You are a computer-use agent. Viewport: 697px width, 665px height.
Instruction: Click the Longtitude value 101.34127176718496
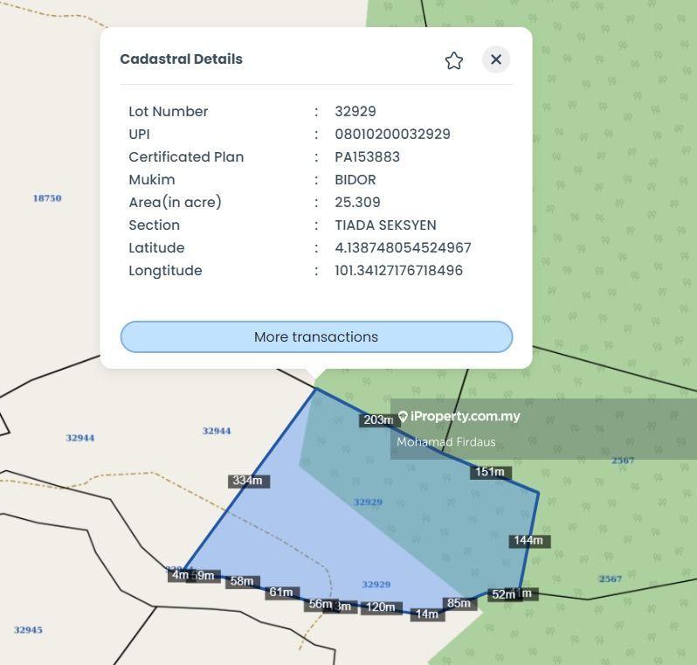[x=398, y=271]
